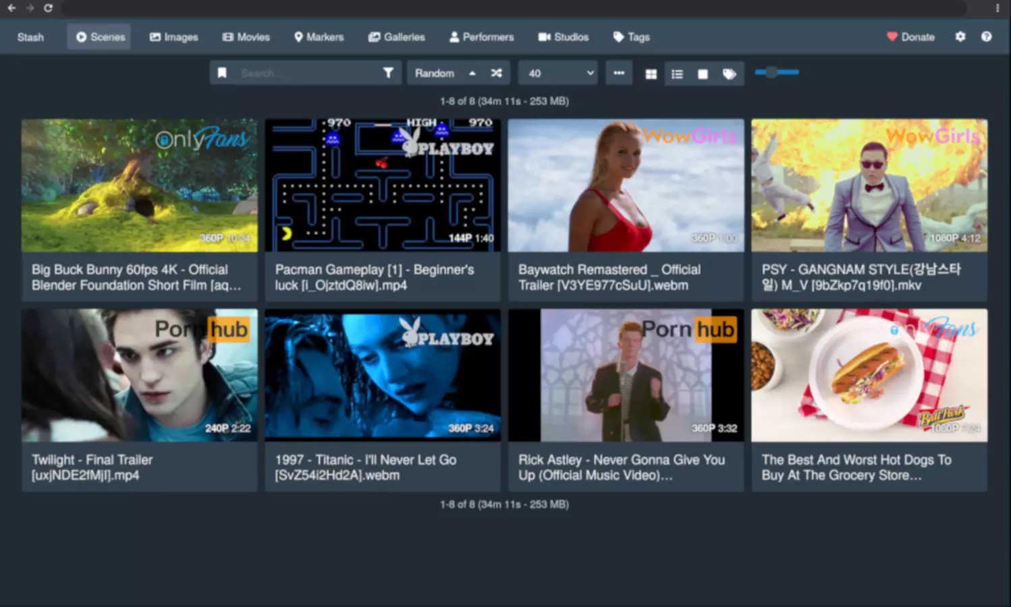Click the funnel filter icon
The image size is (1011, 607).
[x=388, y=73]
